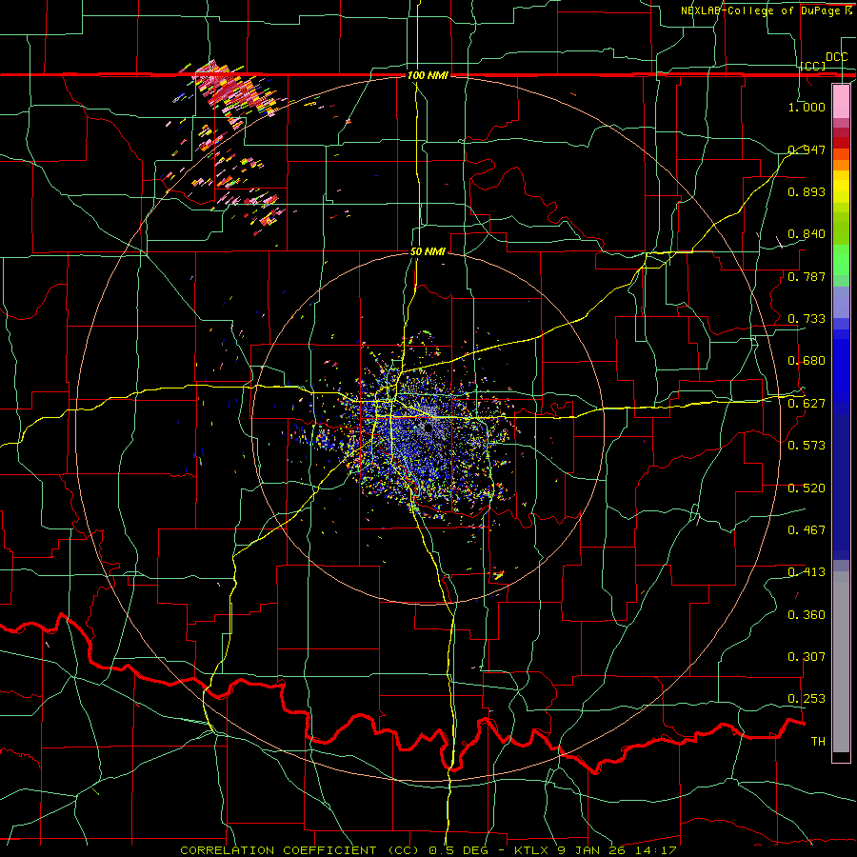Click the 50 NMI range ring label

tap(428, 252)
